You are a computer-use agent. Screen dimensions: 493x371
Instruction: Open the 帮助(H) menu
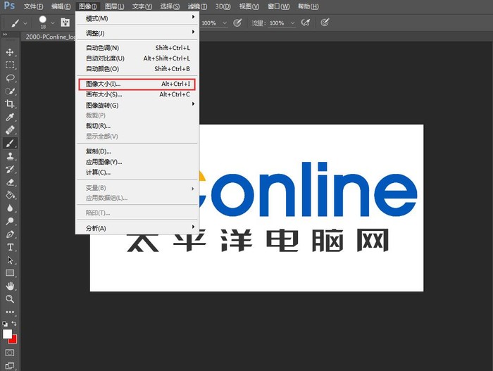click(308, 6)
